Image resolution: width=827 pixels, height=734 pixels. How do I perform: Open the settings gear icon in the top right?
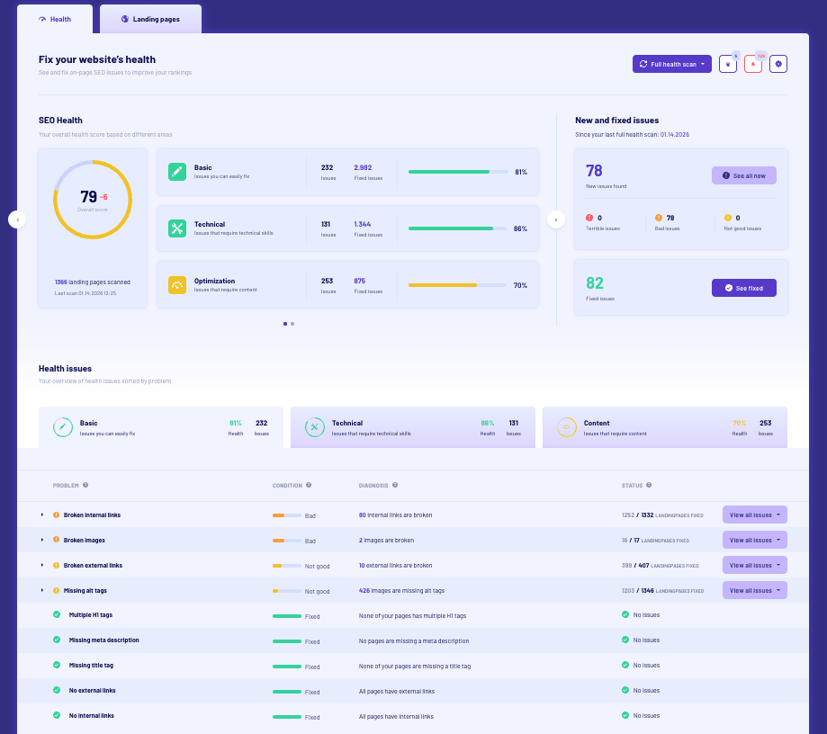(x=778, y=64)
